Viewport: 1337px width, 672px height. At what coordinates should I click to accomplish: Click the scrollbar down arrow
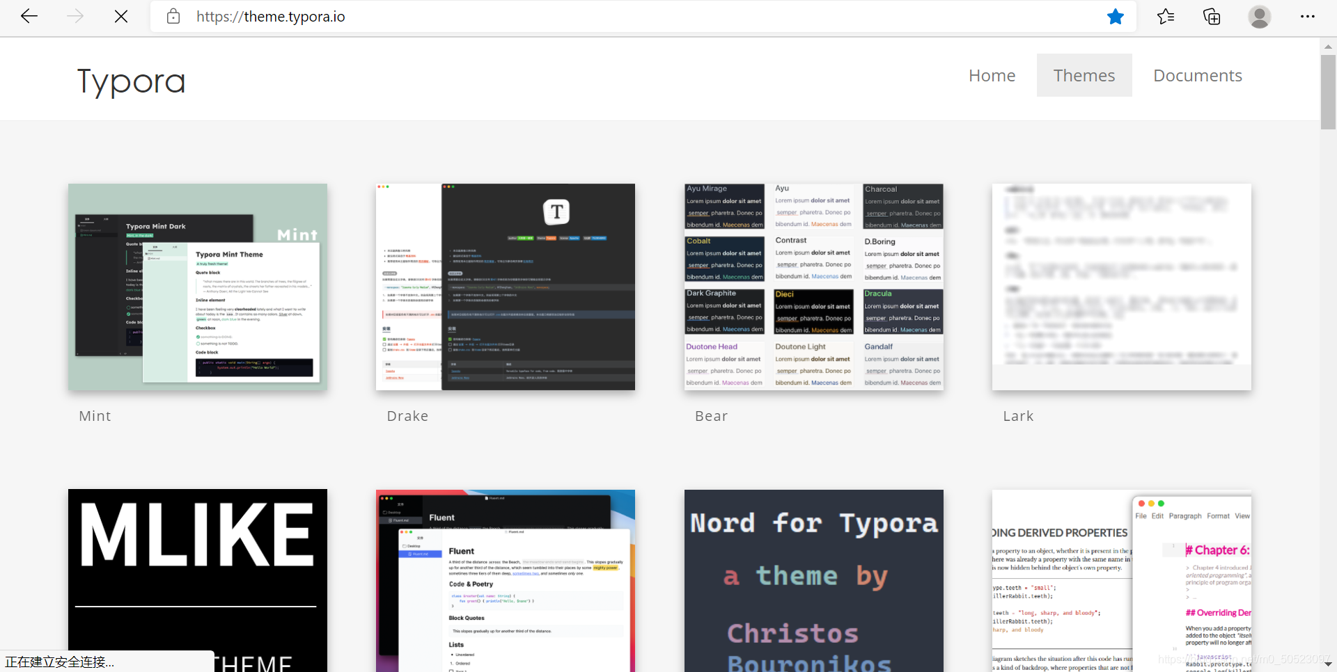tap(1328, 664)
